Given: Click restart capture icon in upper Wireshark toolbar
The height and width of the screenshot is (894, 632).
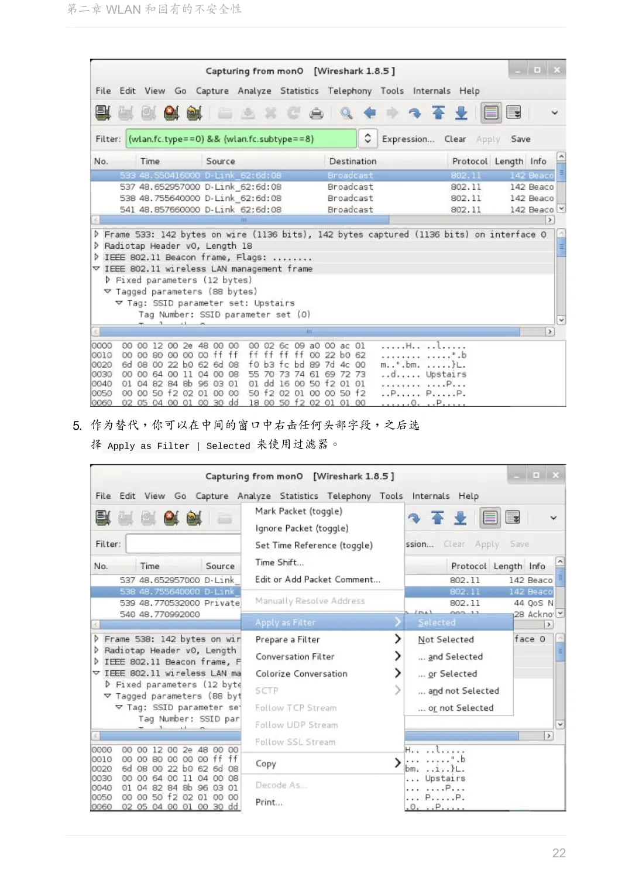Looking at the screenshot, I should (194, 112).
